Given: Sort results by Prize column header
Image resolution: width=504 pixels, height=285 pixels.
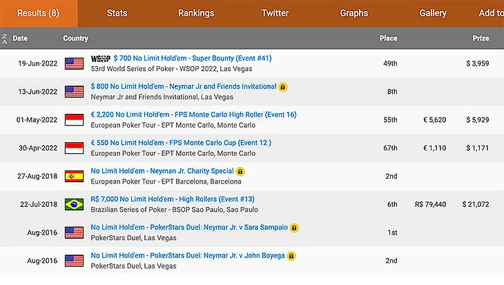Looking at the screenshot, I should tap(481, 38).
